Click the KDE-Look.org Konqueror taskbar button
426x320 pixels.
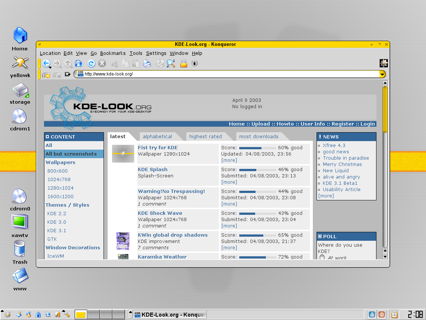[170, 314]
